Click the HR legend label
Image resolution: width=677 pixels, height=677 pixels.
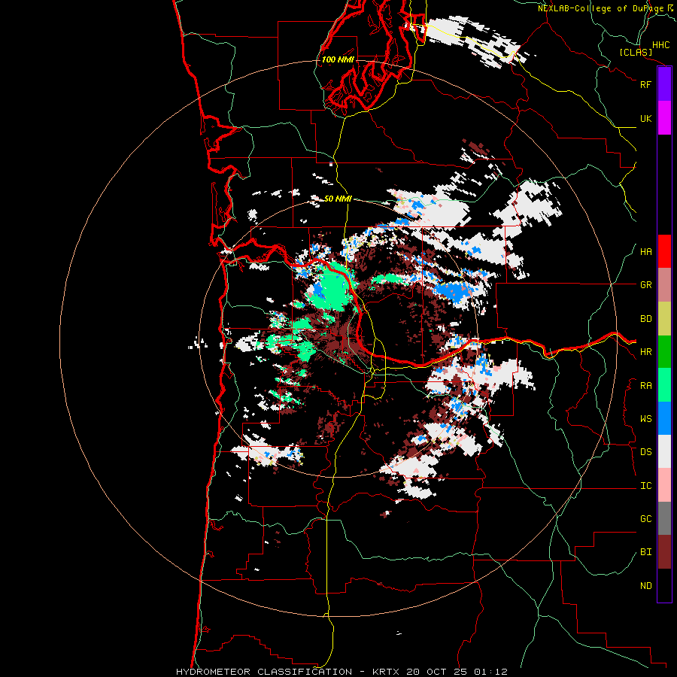[x=645, y=352]
